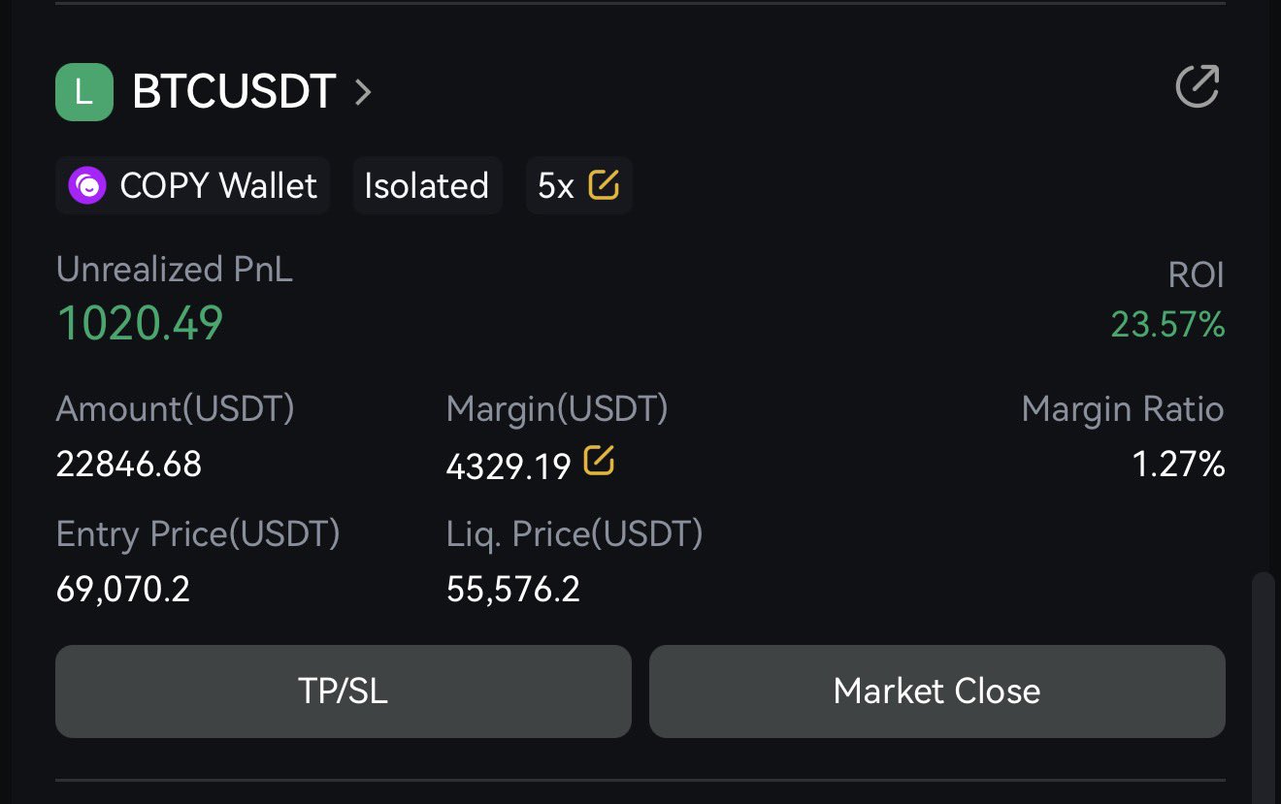1281x804 pixels.
Task: Open the share position icon
Action: 1197,87
